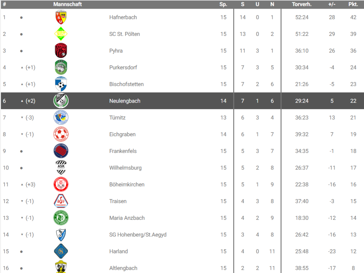The image size is (364, 273).
Task: Sort table by Pkt. column header
Action: pos(353,4)
